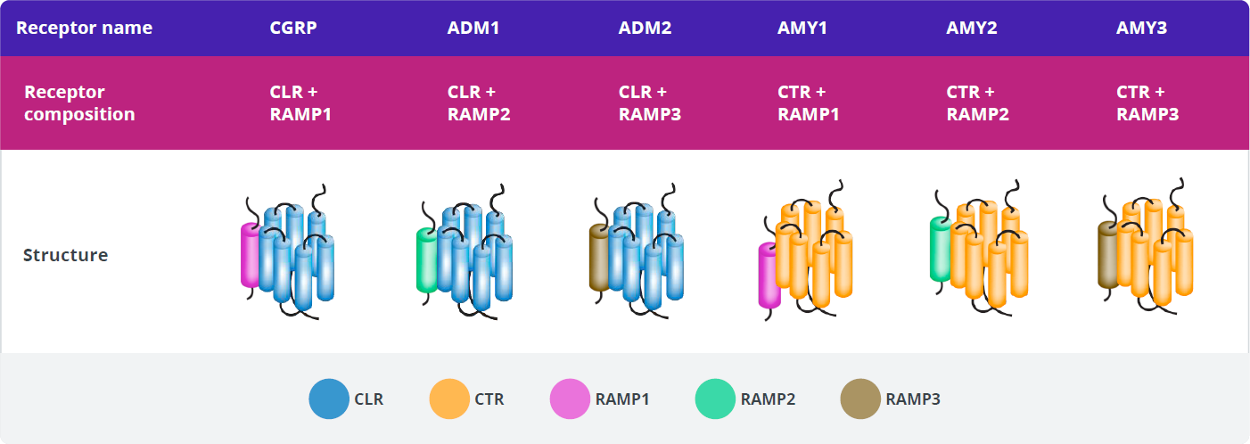Click the Receptor name header cell
The height and width of the screenshot is (444, 1250).
pyautogui.click(x=84, y=28)
